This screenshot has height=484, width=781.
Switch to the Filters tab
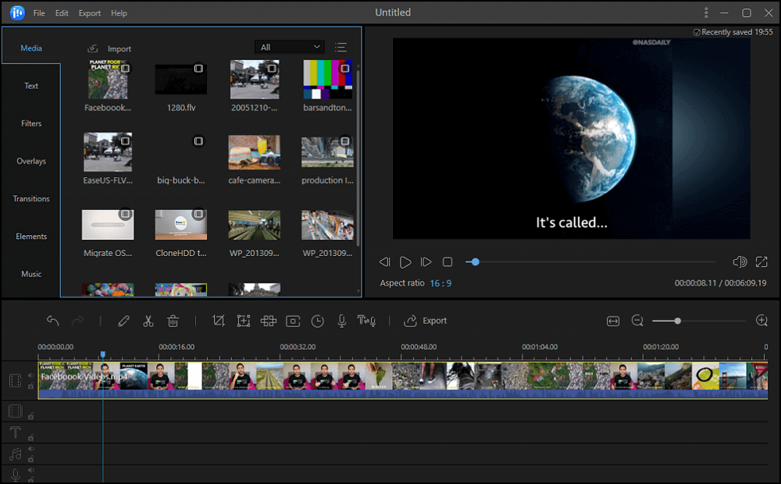[x=31, y=123]
